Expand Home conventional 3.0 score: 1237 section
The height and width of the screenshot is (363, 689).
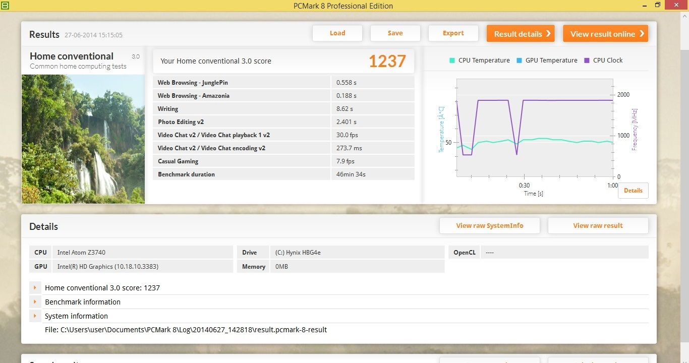35,288
